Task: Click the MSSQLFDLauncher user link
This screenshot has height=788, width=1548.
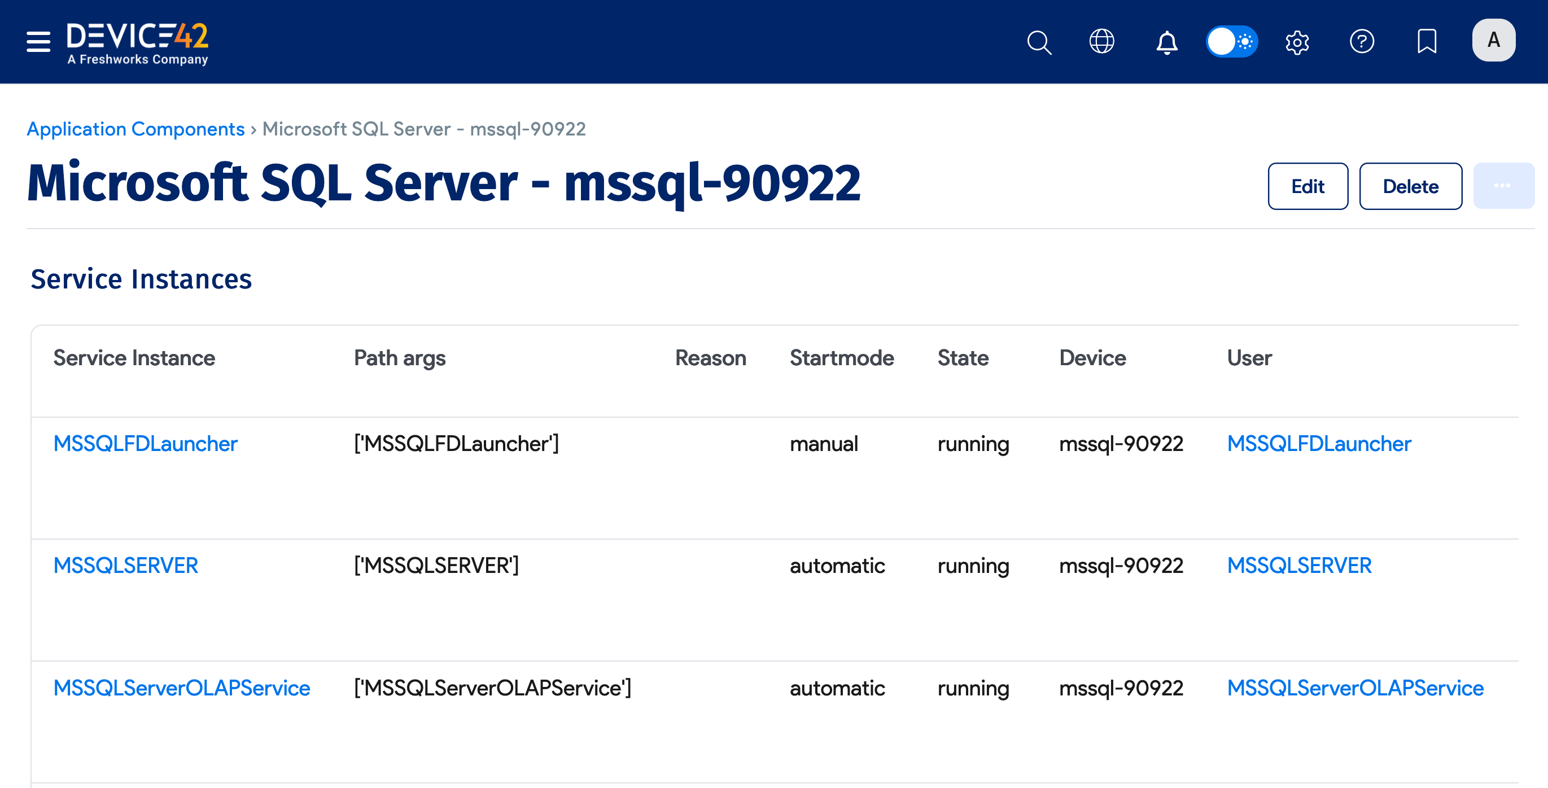Action: point(1320,444)
